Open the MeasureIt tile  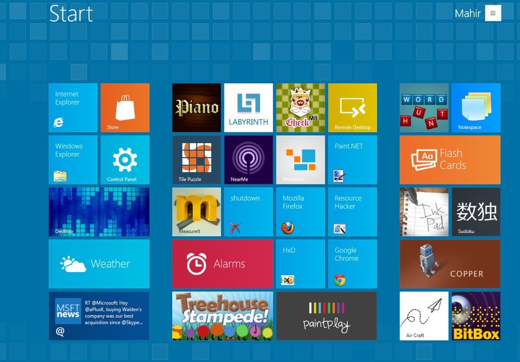[196, 212]
